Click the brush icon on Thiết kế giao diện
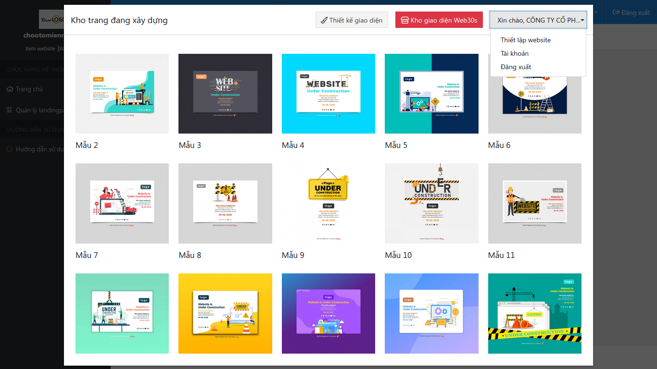Image resolution: width=657 pixels, height=369 pixels. 324,20
